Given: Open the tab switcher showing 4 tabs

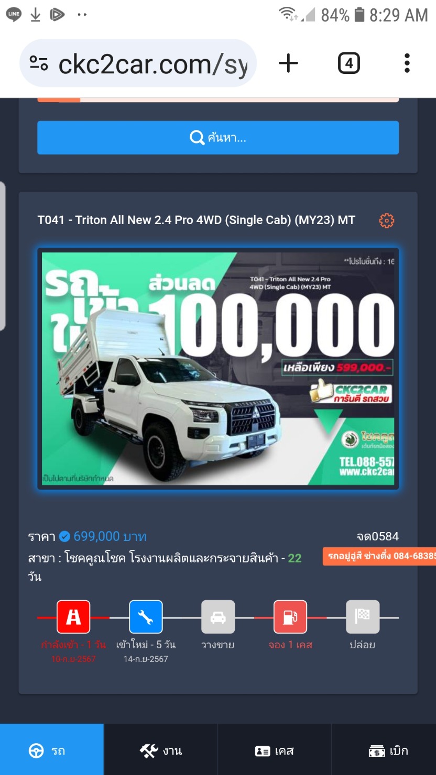Looking at the screenshot, I should click(348, 63).
